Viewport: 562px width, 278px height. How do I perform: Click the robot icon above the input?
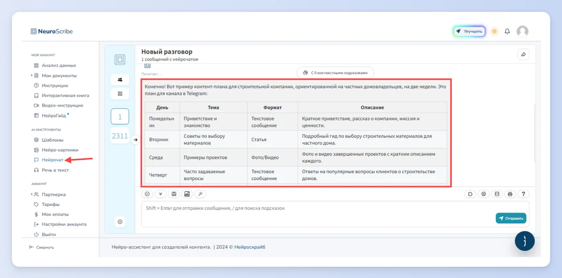510,194
